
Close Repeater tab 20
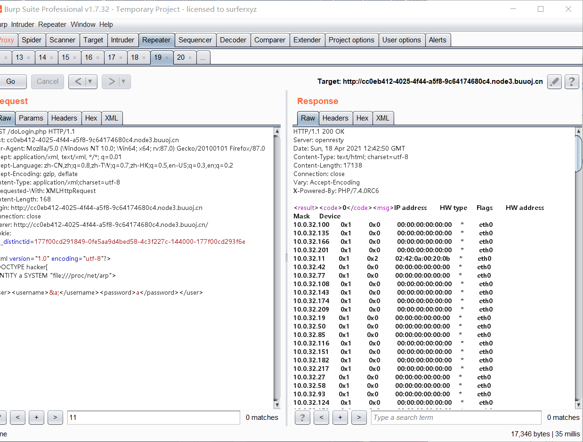click(190, 57)
